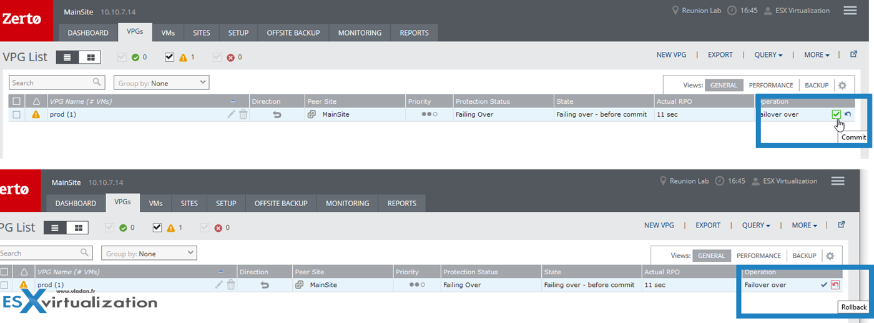Check the prod row checkbox in bottom screenshot

coord(4,285)
